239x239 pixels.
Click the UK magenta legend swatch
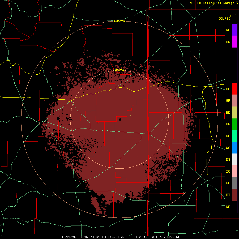click(x=234, y=42)
